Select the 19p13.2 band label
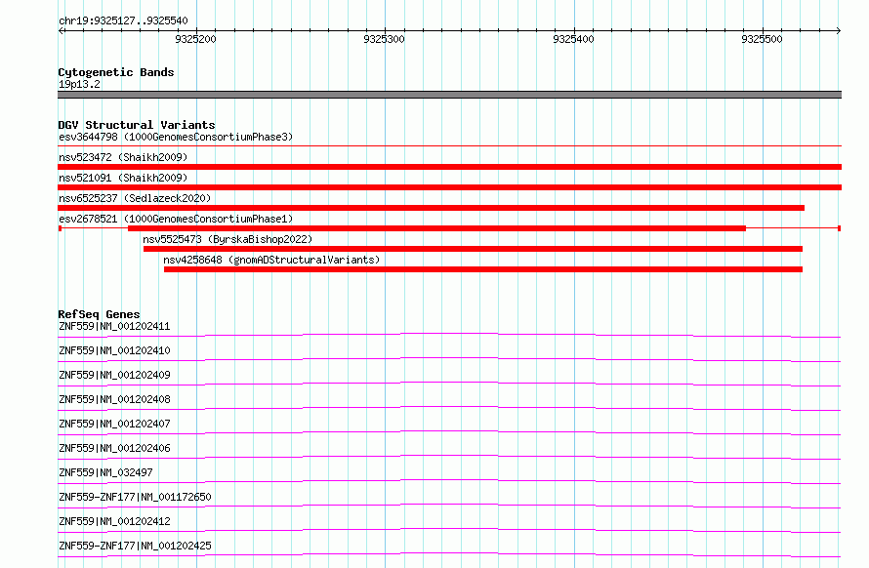 pos(79,84)
